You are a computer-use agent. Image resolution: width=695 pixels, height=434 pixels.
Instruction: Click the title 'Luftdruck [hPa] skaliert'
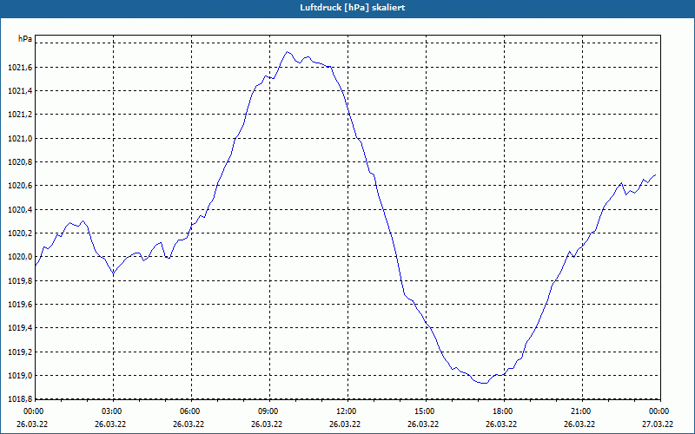coord(353,8)
